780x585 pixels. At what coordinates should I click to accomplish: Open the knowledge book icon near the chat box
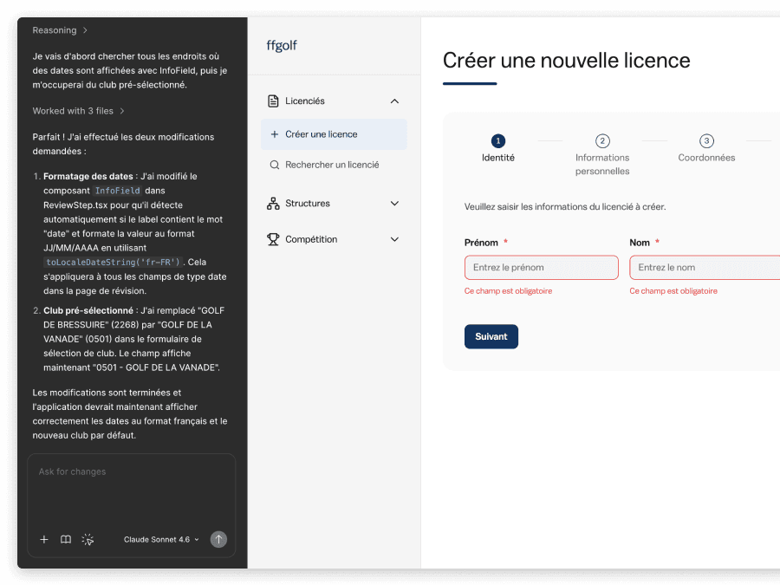pyautogui.click(x=66, y=539)
